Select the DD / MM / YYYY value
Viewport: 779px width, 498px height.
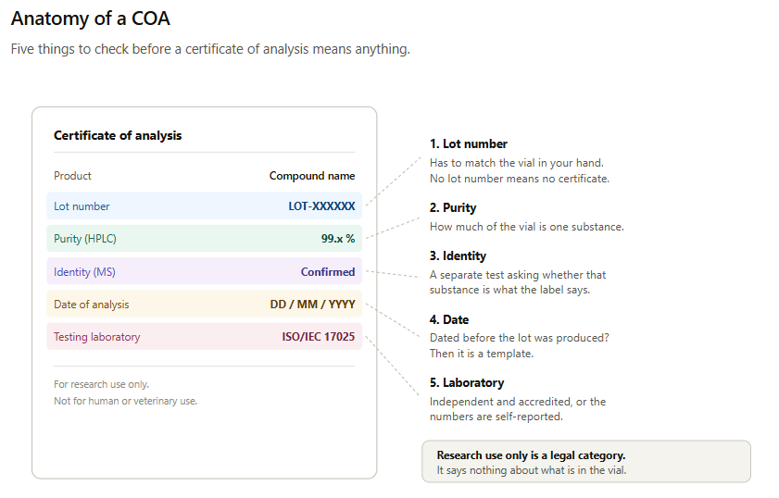pyautogui.click(x=312, y=305)
